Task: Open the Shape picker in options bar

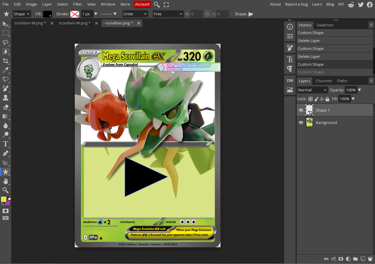Action: pyautogui.click(x=251, y=14)
